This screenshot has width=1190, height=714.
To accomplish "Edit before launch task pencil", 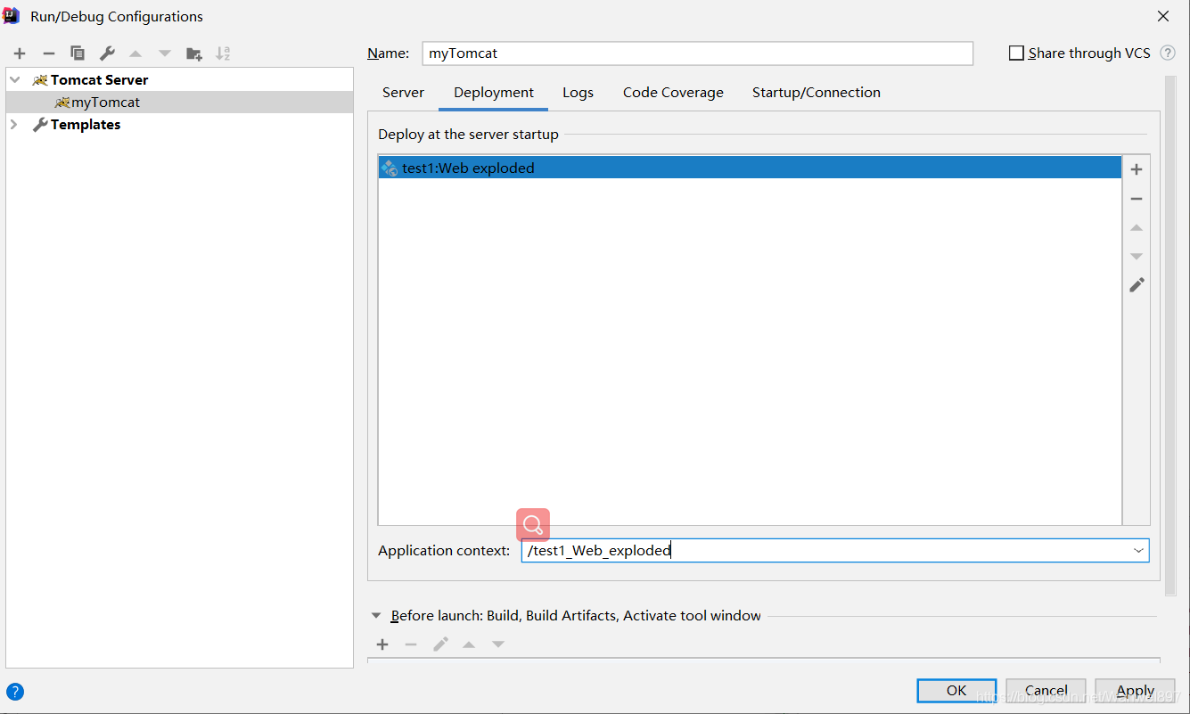I will (x=440, y=644).
